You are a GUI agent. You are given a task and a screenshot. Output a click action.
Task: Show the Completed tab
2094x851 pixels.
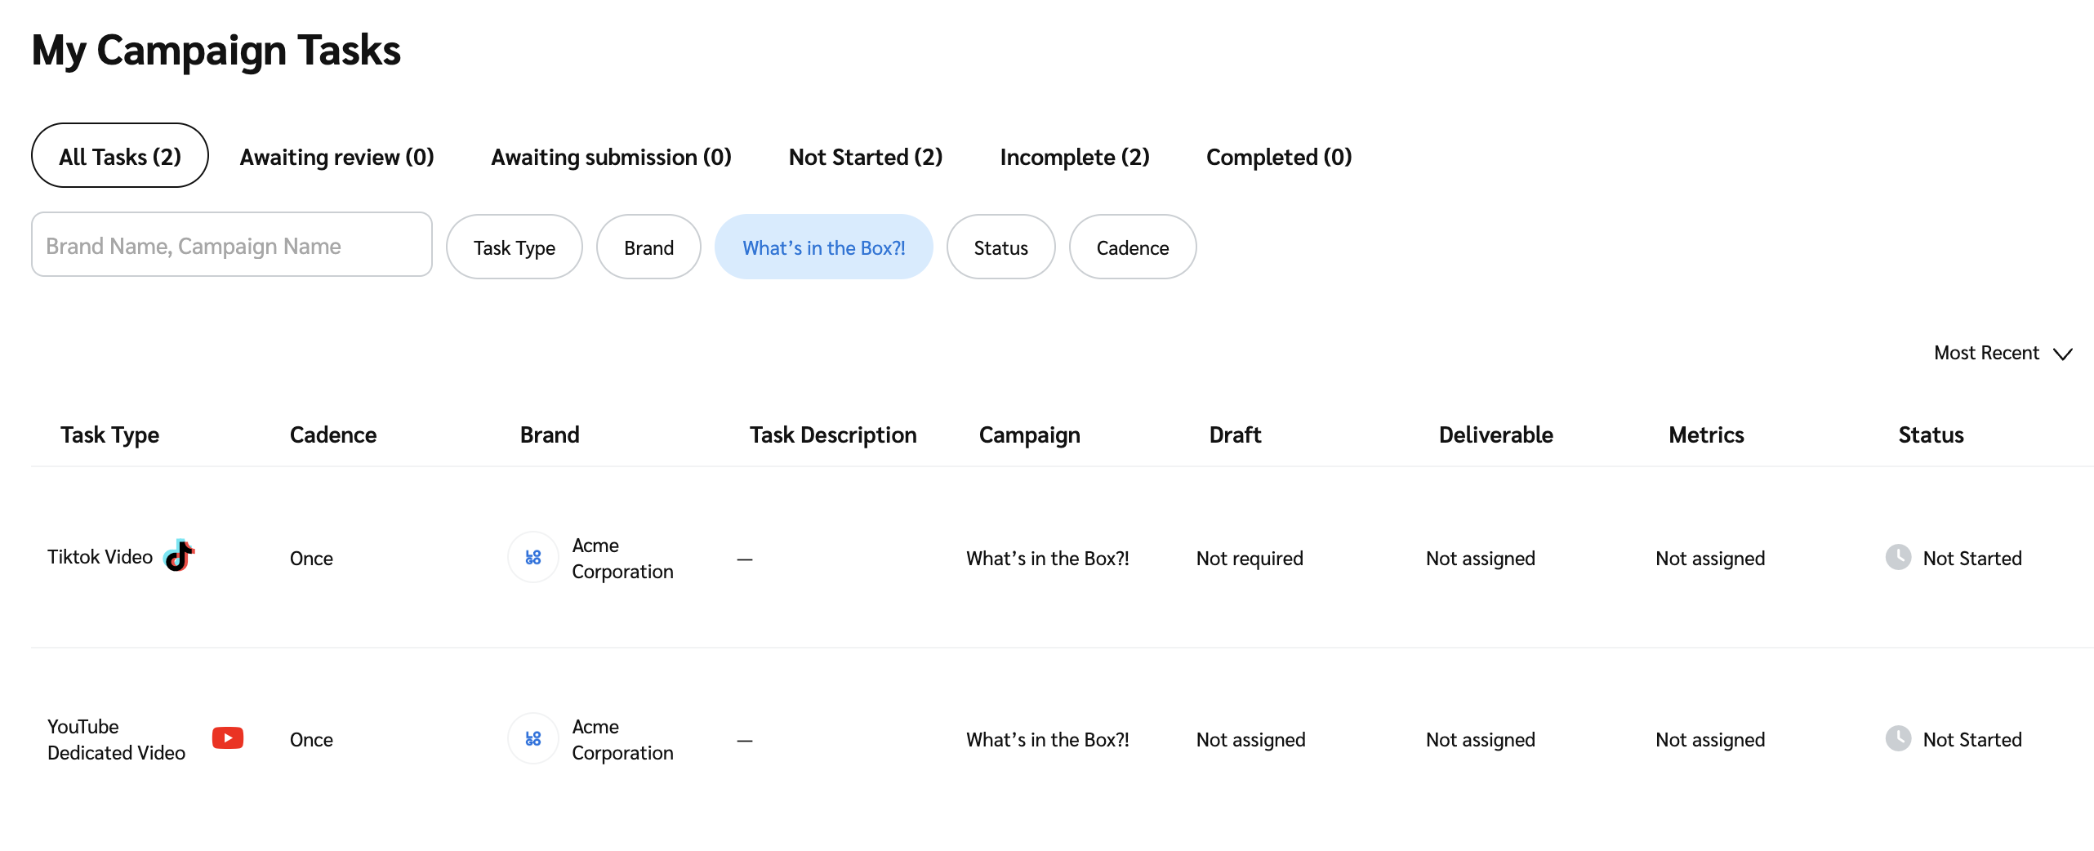pos(1278,156)
